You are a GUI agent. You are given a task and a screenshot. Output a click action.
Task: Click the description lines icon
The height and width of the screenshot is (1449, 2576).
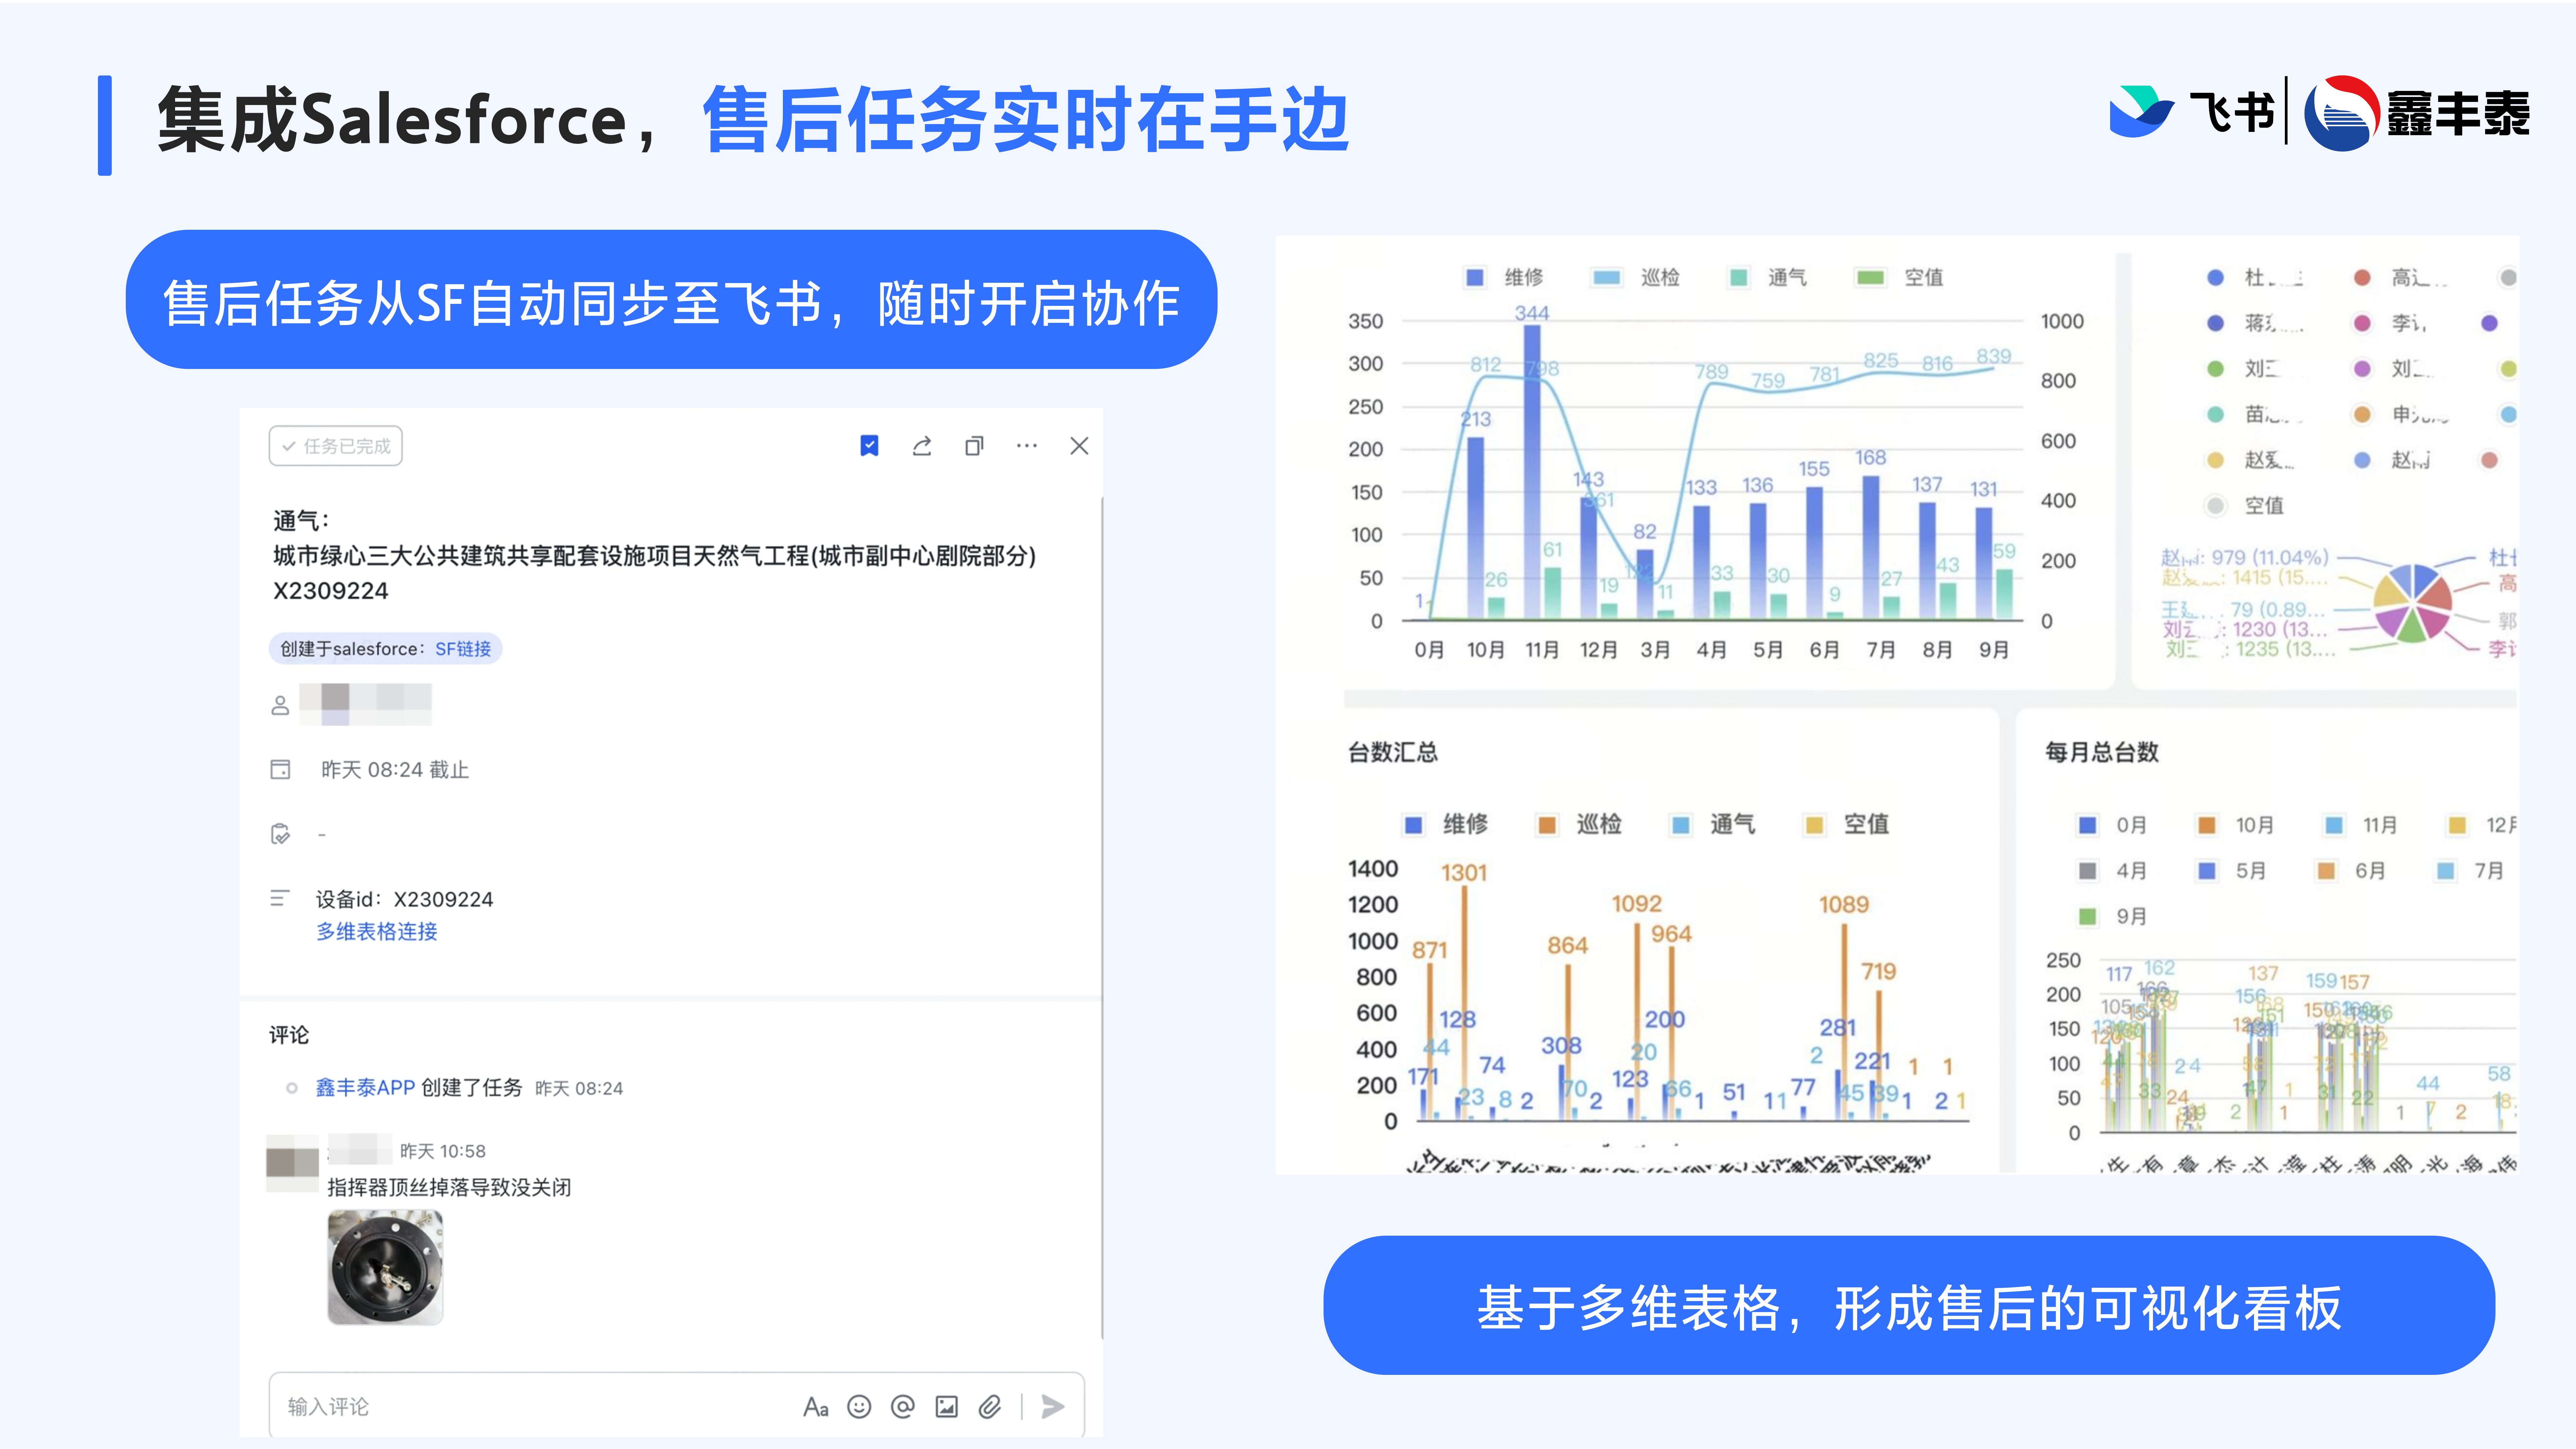tap(280, 898)
